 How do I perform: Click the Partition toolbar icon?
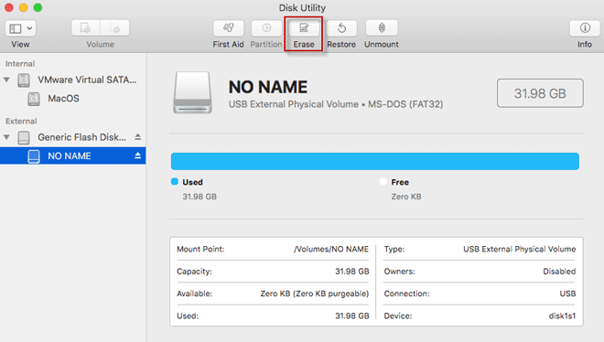(266, 28)
